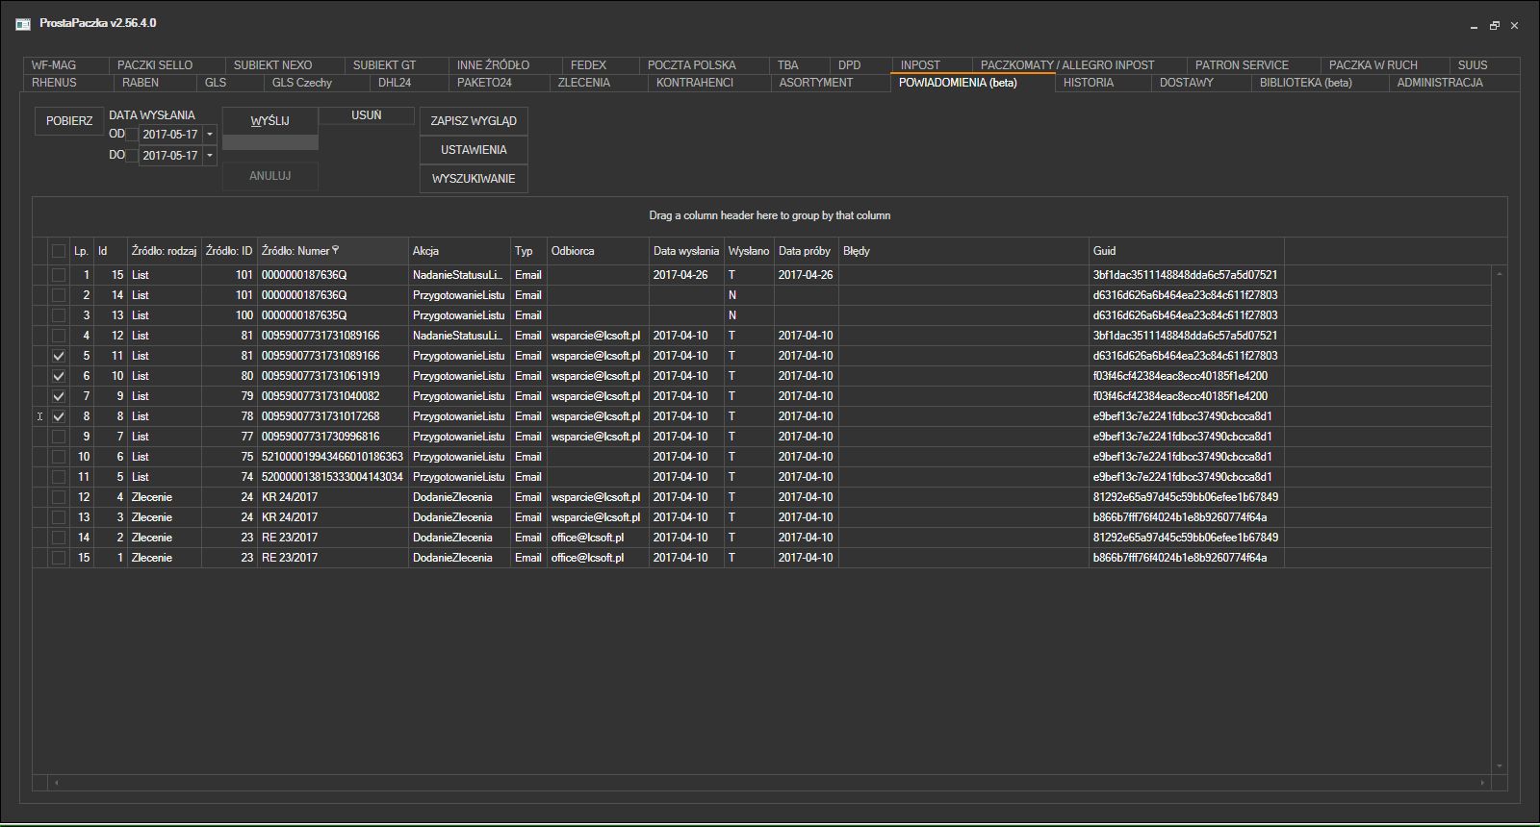Click the ProstaPaczka app icon in title bar
Viewport: 1540px width, 827px height.
pyautogui.click(x=23, y=23)
